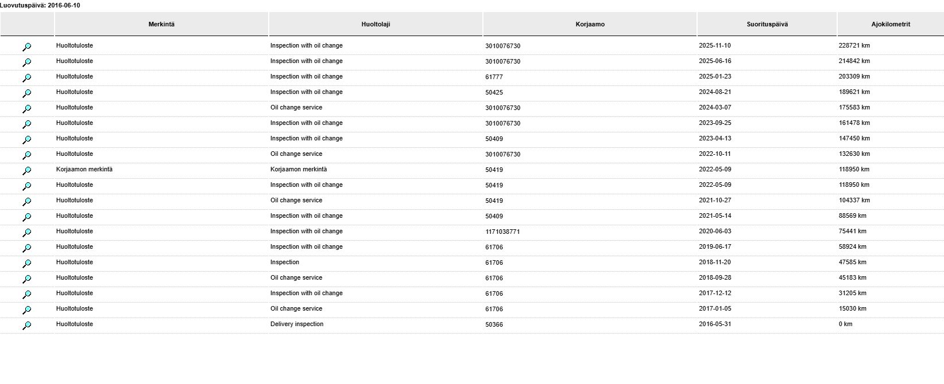944x384 pixels.
Task: Click the Korjaamo column header
Action: pyautogui.click(x=590, y=24)
